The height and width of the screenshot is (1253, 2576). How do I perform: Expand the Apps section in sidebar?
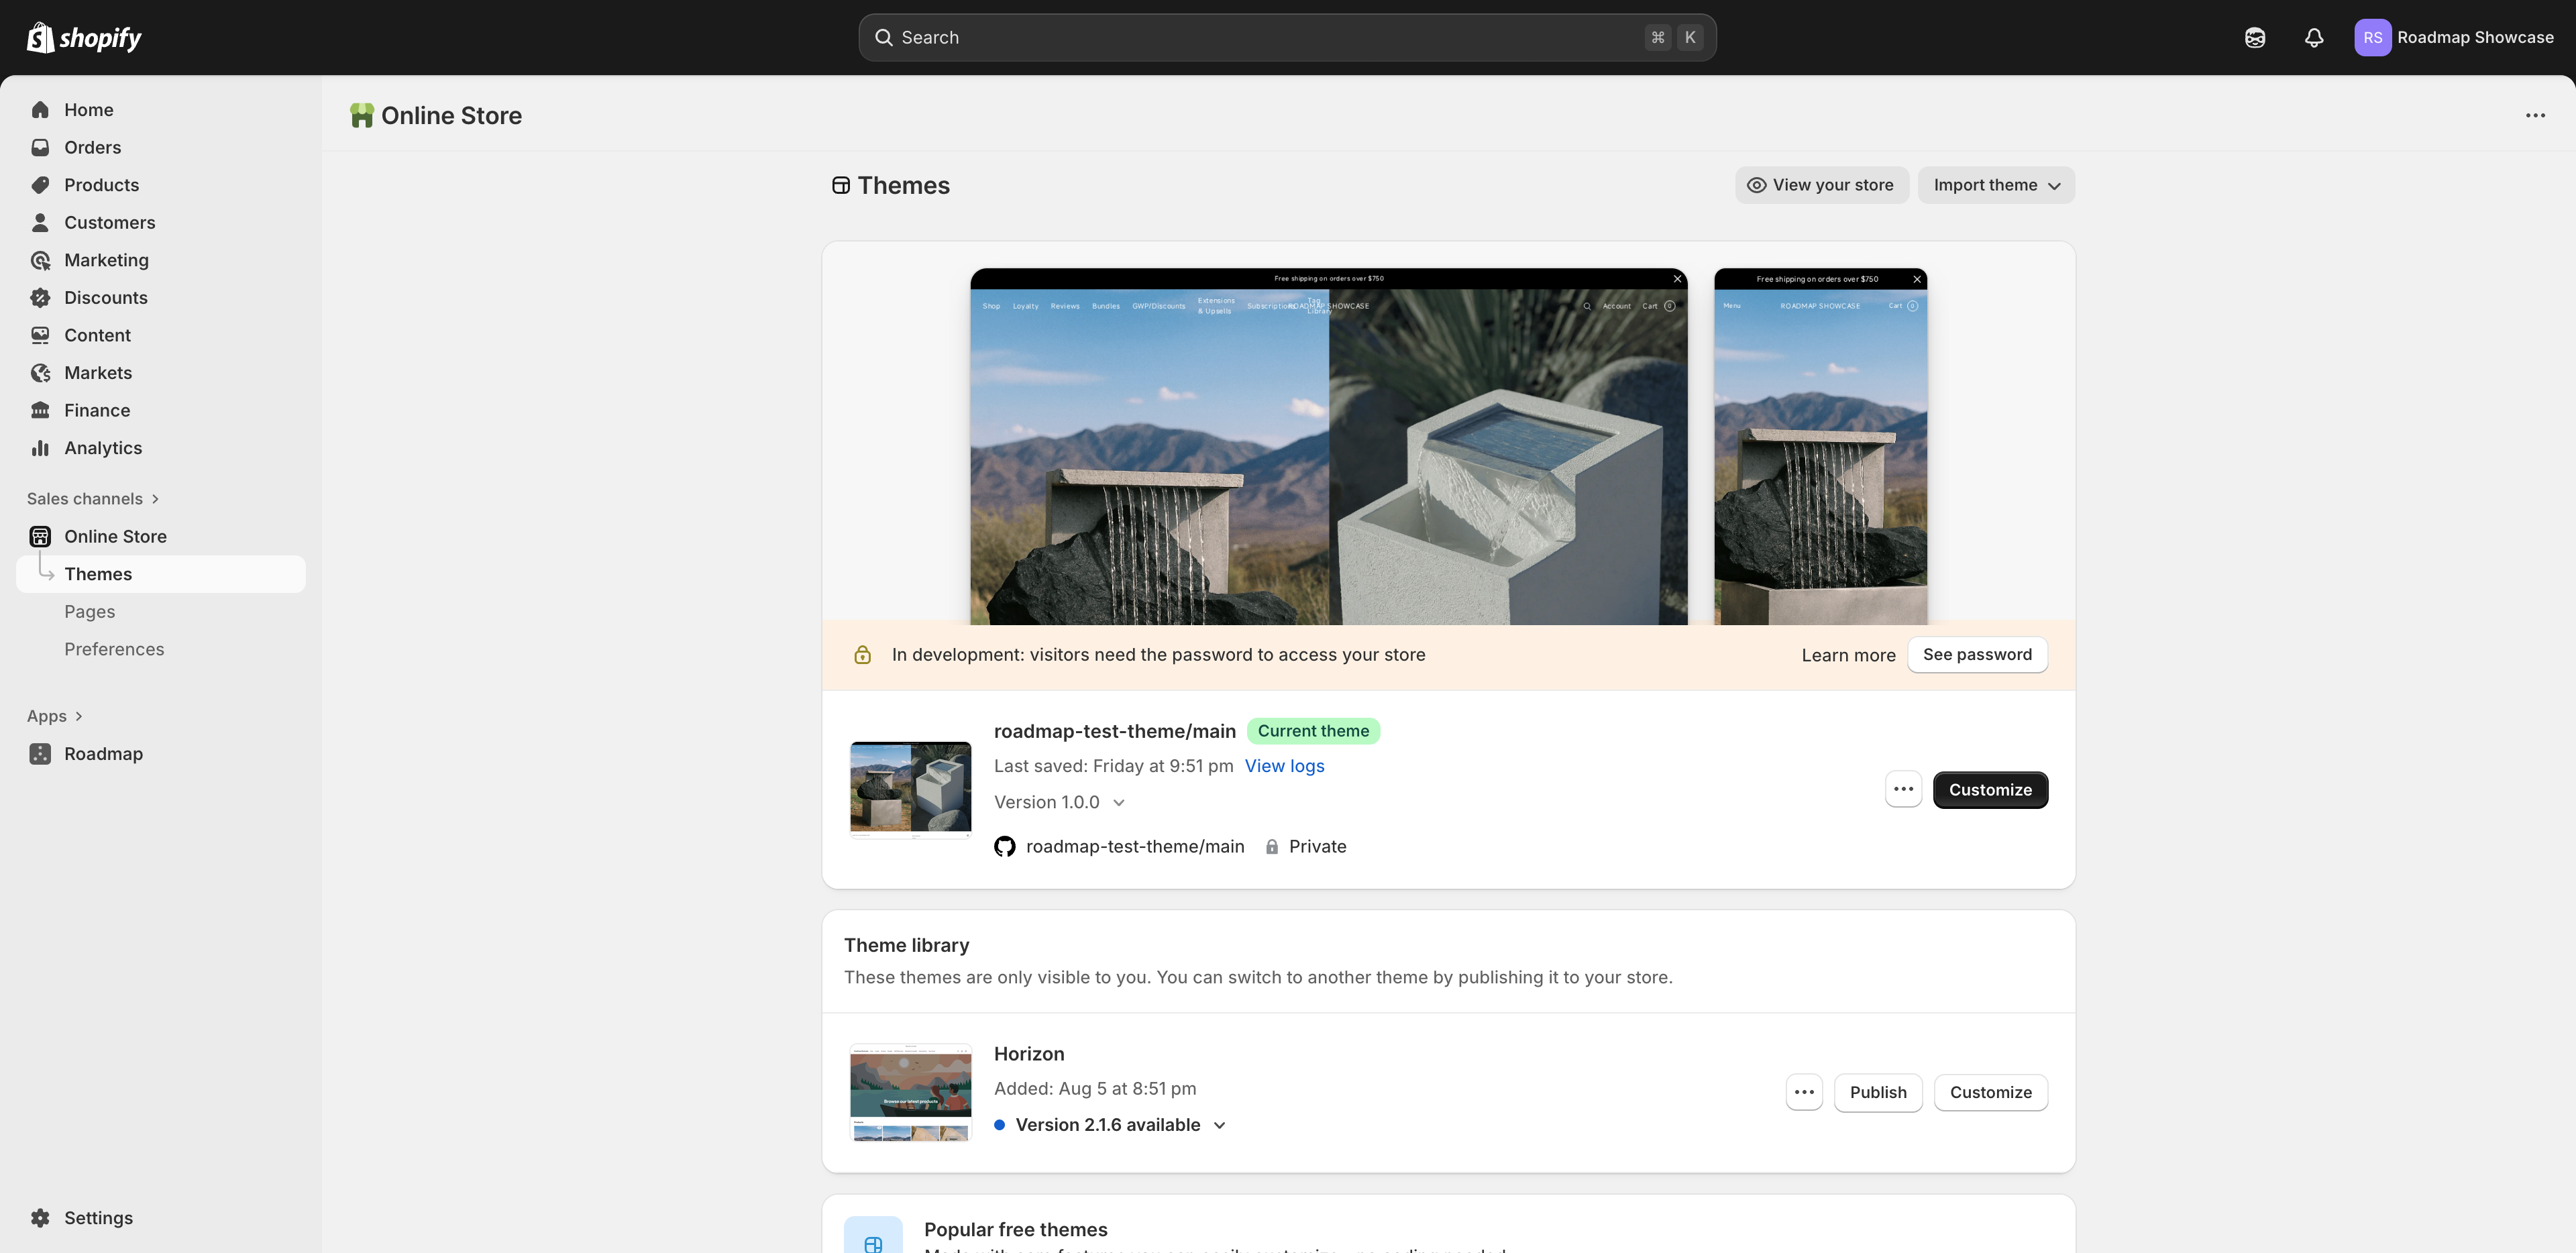(55, 716)
